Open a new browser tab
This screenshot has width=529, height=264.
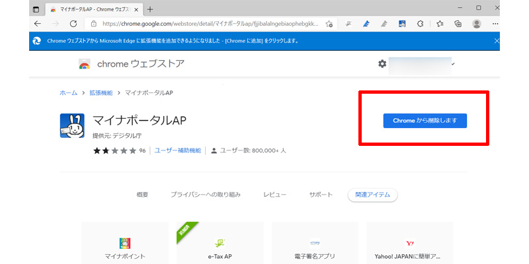tap(150, 9)
